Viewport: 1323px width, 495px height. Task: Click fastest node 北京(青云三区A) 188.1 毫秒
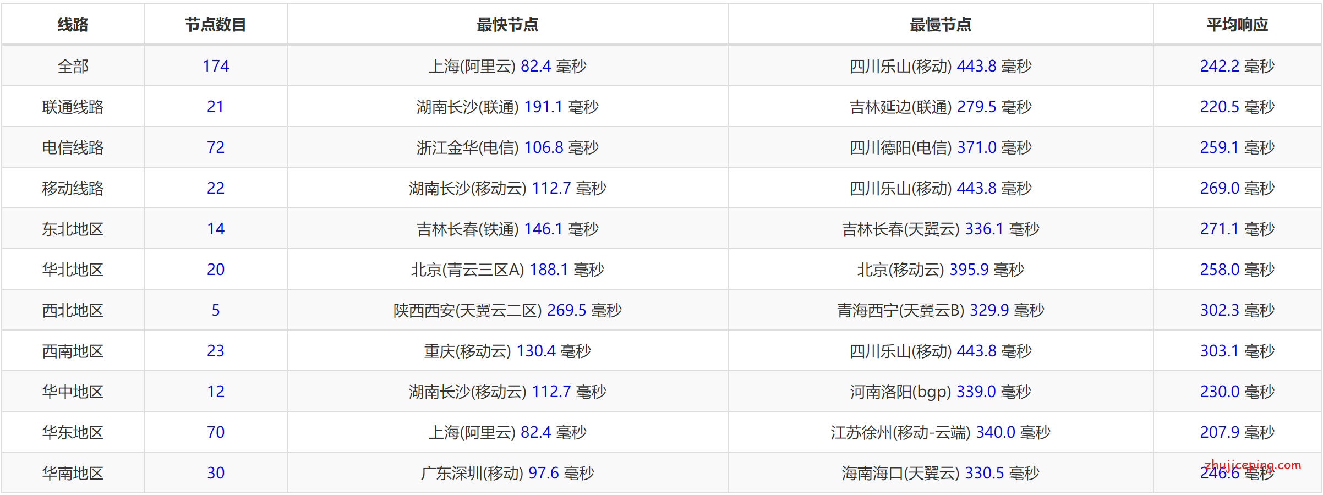507,269
